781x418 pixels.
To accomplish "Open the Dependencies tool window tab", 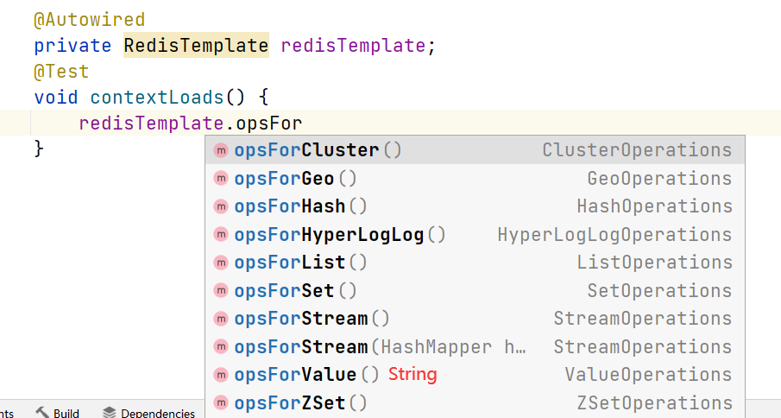I will pos(157,413).
